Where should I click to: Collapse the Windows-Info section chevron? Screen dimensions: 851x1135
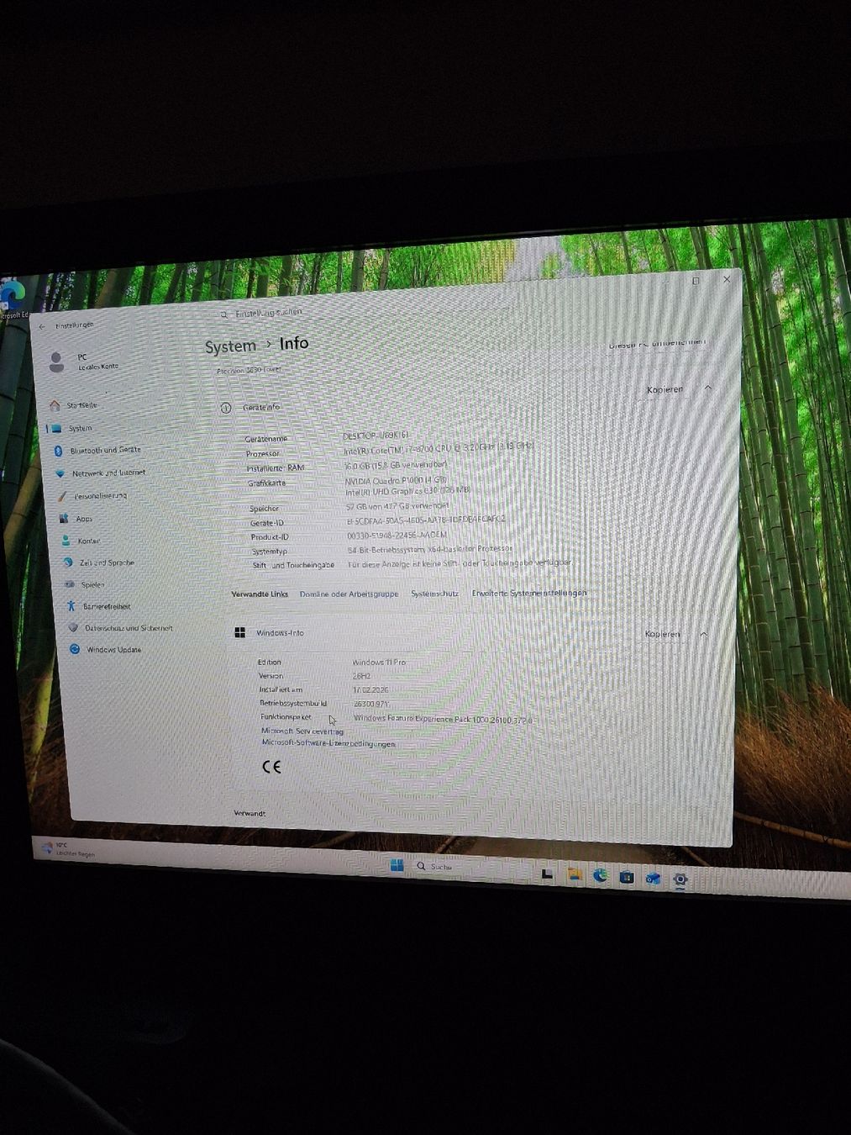click(704, 634)
